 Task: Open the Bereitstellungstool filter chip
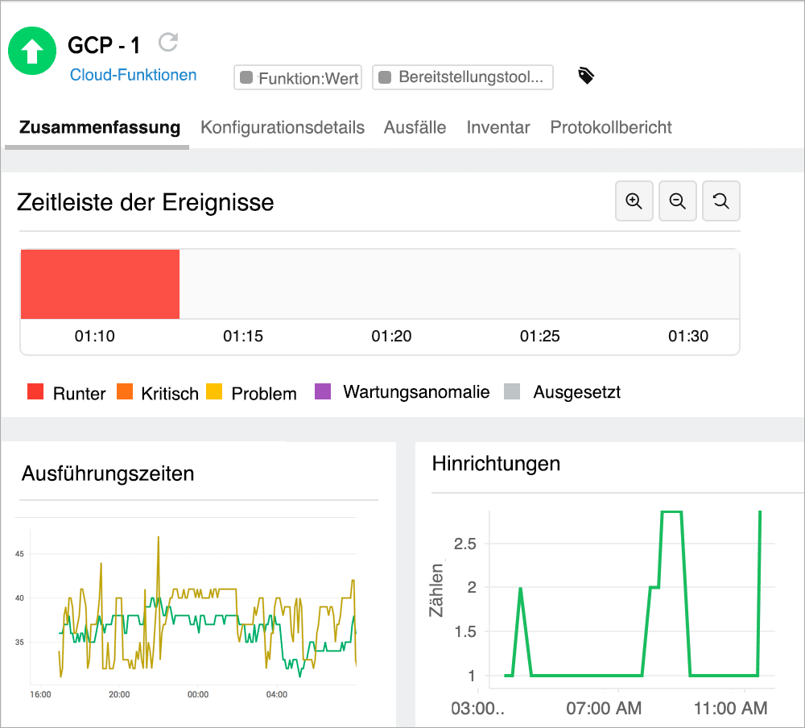click(x=463, y=77)
